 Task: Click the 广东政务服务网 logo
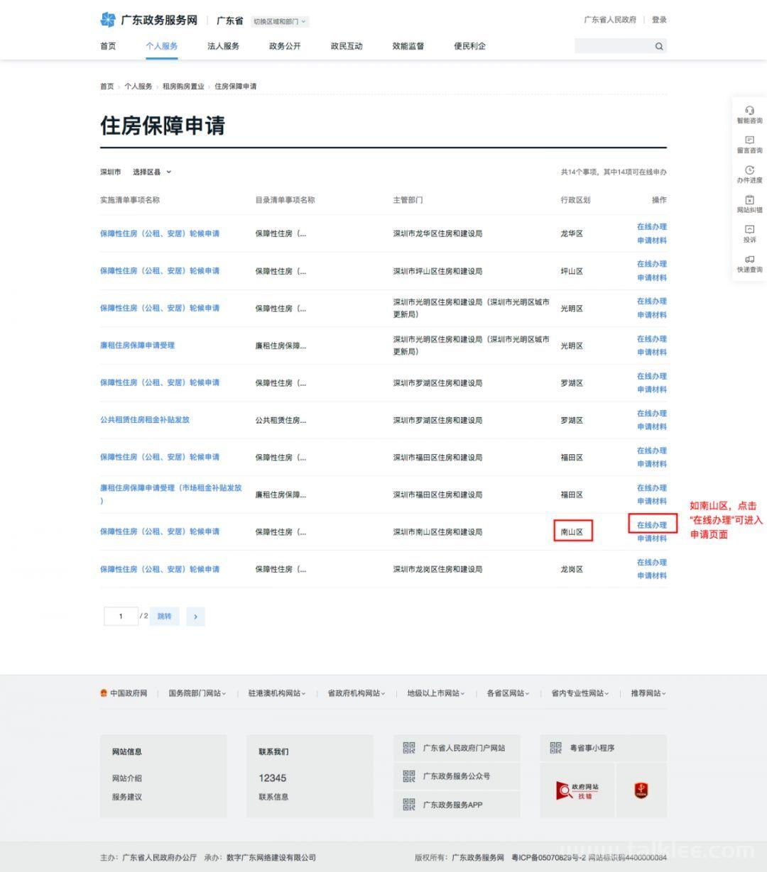[149, 20]
